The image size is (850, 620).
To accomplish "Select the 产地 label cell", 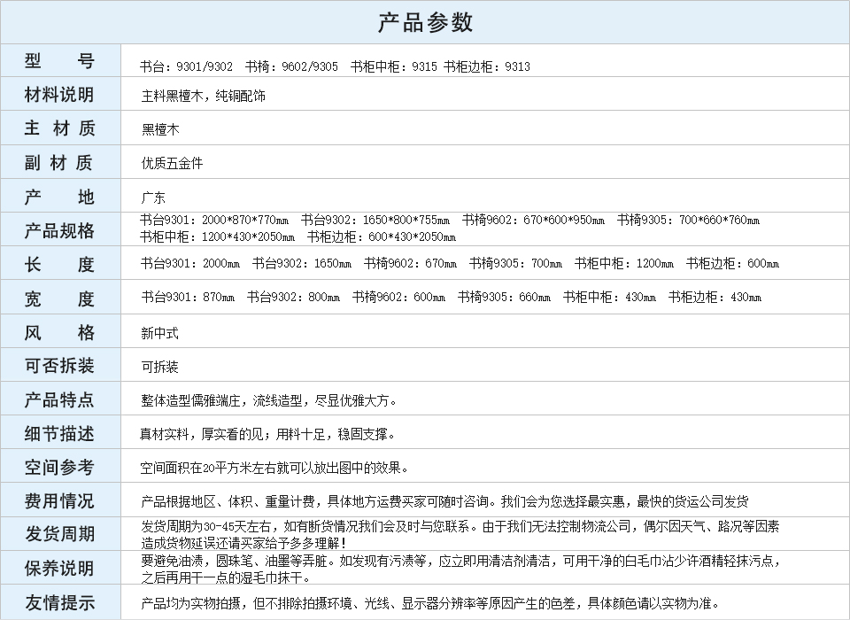I will 59,197.
